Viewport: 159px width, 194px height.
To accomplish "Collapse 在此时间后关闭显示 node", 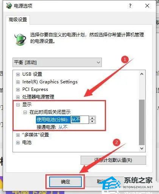I will [25, 112].
